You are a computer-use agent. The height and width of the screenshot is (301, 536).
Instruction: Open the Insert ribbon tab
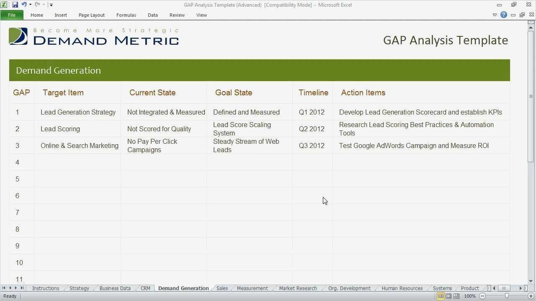click(x=61, y=15)
